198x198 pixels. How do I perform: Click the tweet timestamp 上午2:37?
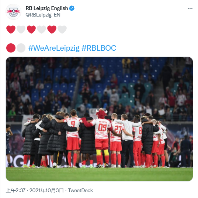coord(16,190)
